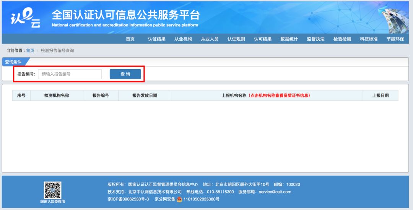
Task: Click the WeChat QR code image
Action: click(x=52, y=190)
